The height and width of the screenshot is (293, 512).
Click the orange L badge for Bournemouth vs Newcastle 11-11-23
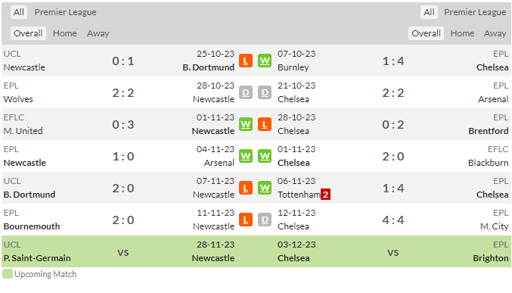coord(246,220)
